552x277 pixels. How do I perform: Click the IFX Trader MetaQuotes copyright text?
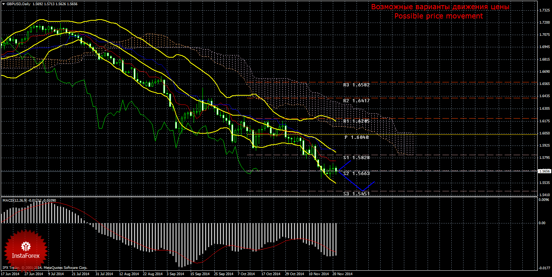pos(44,267)
